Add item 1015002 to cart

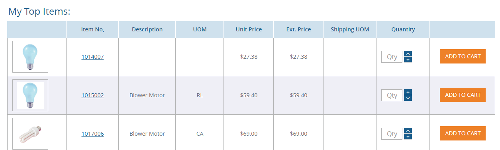(x=463, y=95)
